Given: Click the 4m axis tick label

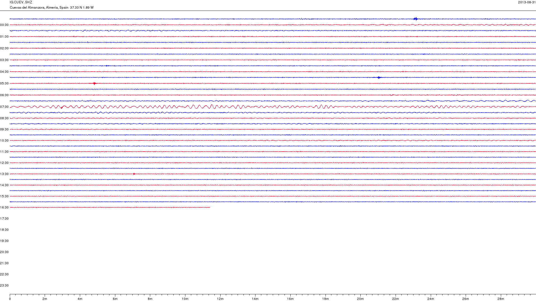Looking at the screenshot, I should [80, 299].
